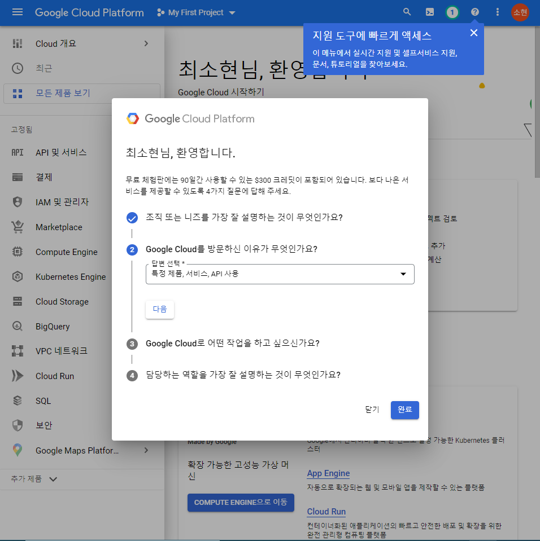This screenshot has width=540, height=541.
Task: Select BigQuery label in the sidebar
Action: pyautogui.click(x=53, y=327)
